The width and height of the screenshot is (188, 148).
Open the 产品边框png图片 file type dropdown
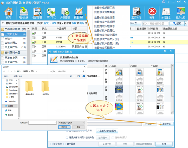[83, 123]
